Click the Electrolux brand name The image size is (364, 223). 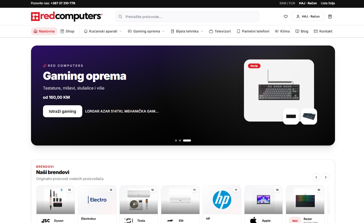[x=88, y=219]
